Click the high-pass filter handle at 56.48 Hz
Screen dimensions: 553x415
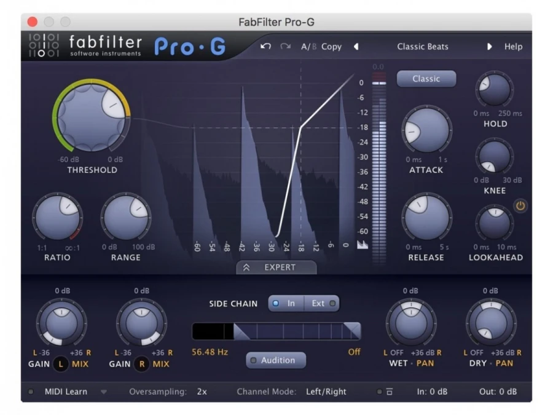(242, 332)
